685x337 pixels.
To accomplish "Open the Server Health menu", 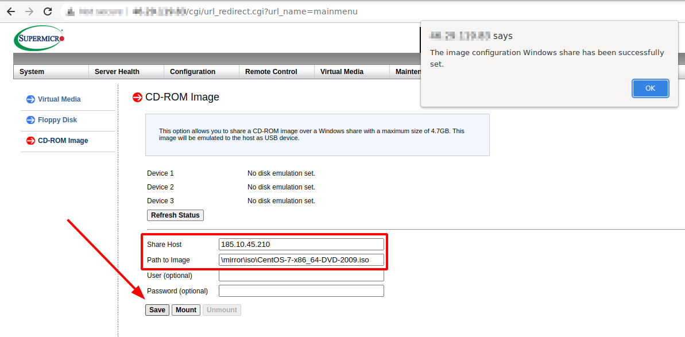I will coord(117,72).
